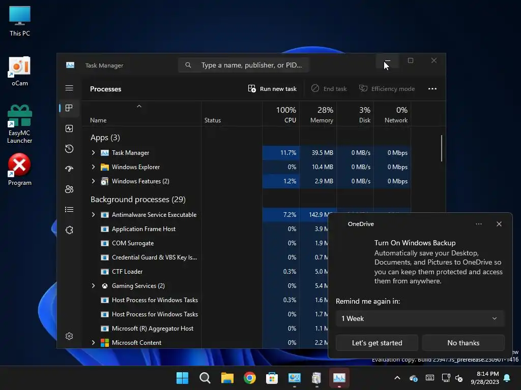
Task: Select the CTF Loader process row
Action: (x=205, y=271)
